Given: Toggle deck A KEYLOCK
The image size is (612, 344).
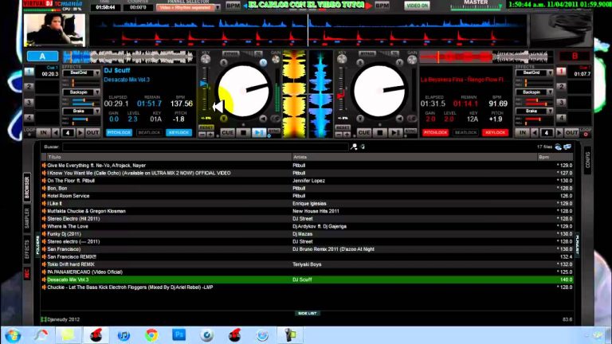Looking at the screenshot, I should click(x=178, y=133).
